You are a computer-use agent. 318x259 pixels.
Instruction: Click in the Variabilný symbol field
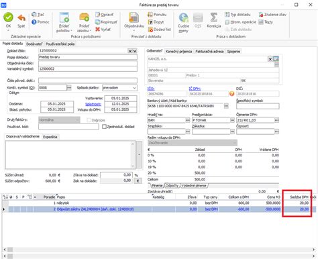pos(88,69)
